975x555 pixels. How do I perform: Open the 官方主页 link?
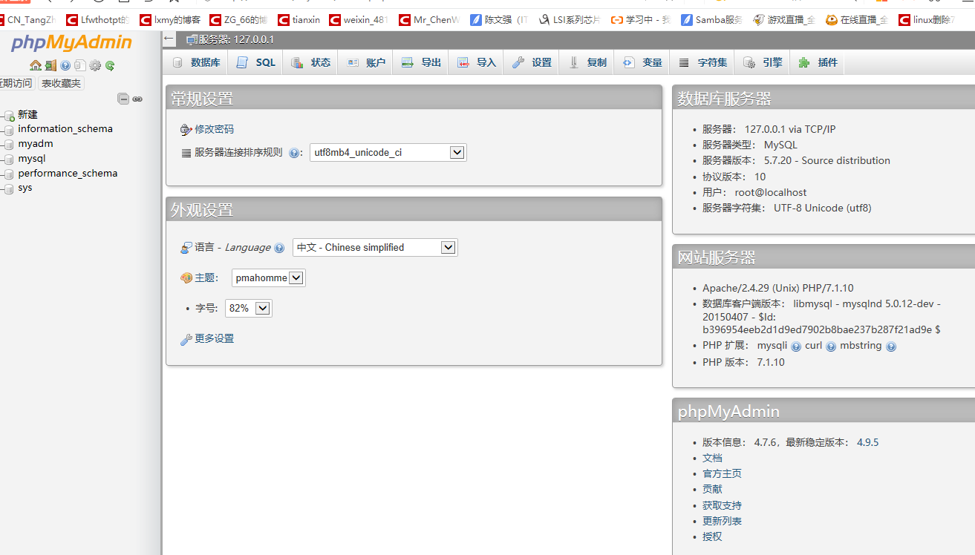(x=722, y=473)
